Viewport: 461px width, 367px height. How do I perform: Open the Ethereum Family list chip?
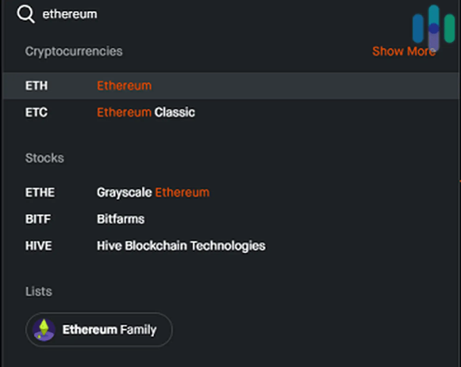point(99,330)
